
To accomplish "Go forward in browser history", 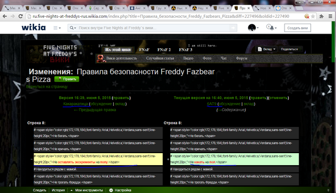I will tap(13, 16).
